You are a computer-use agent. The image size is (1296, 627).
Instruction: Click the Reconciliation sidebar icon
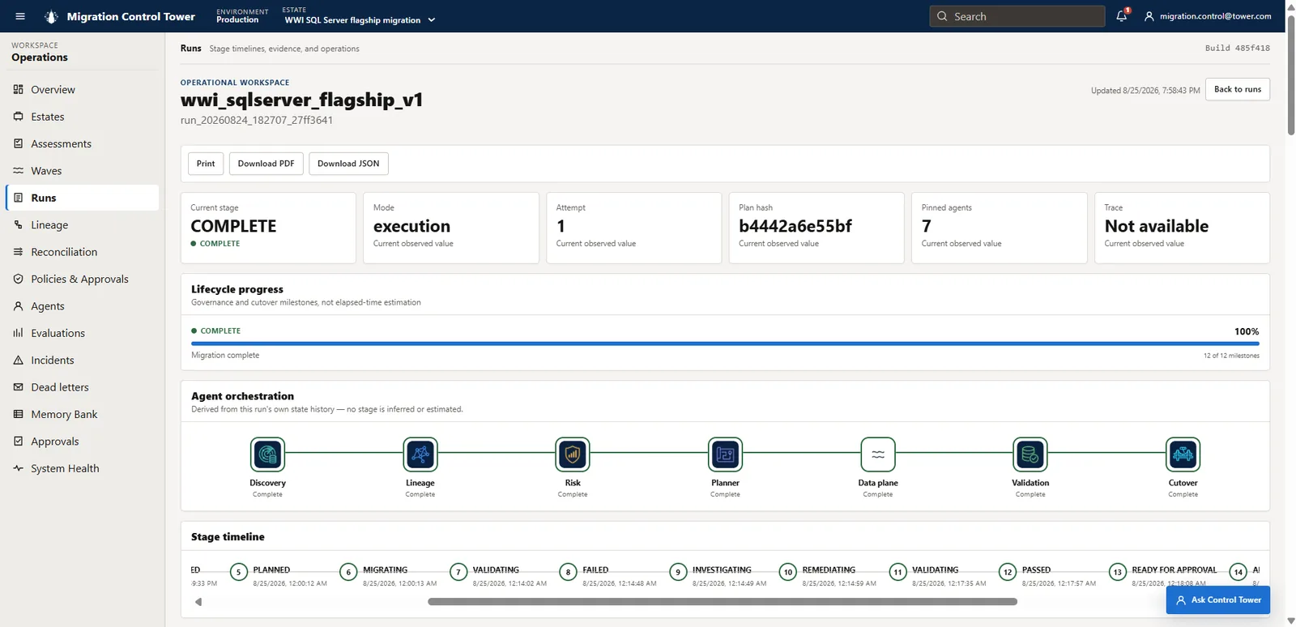18,252
